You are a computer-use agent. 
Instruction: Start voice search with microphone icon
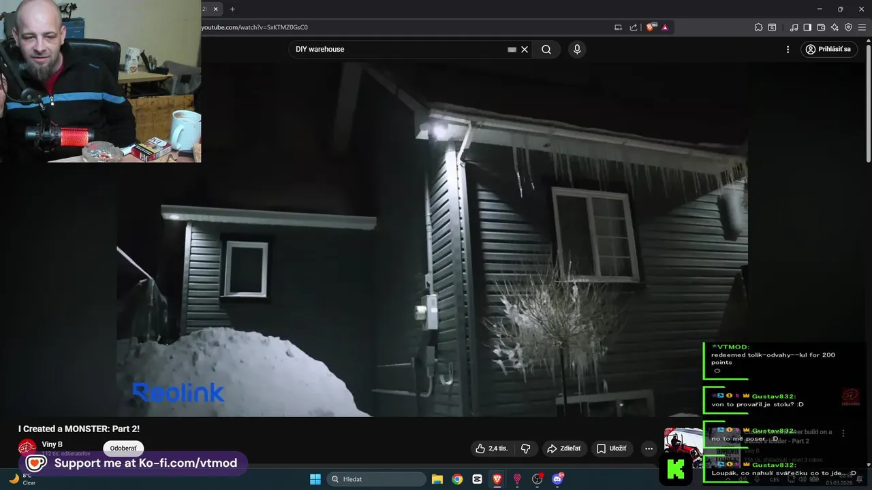tap(577, 50)
